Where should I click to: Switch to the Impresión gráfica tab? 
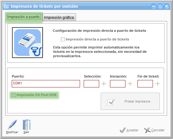coord(59,17)
